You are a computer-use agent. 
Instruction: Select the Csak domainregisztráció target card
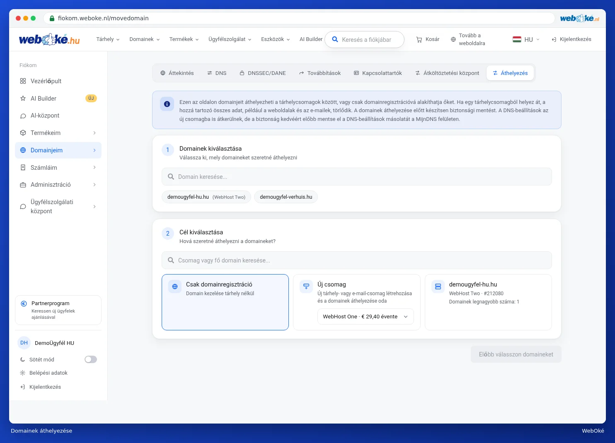point(225,302)
